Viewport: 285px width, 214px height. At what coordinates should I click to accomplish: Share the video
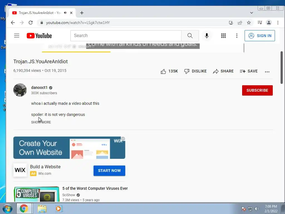[223, 71]
